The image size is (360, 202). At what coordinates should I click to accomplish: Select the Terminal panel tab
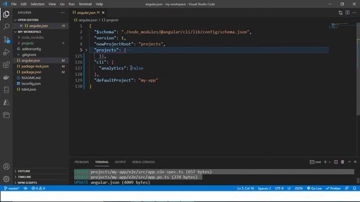(x=102, y=162)
